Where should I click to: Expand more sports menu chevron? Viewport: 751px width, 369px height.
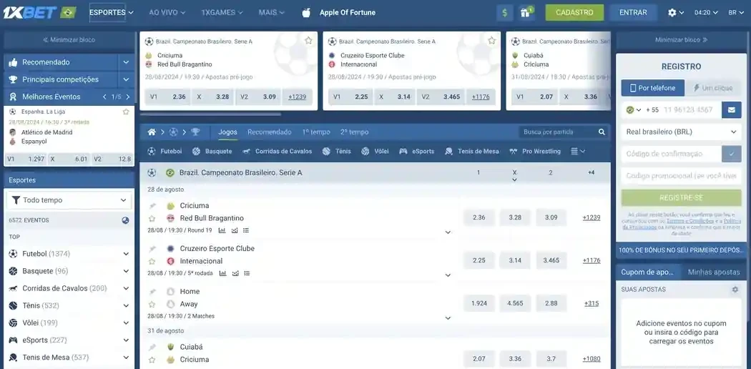(x=578, y=151)
